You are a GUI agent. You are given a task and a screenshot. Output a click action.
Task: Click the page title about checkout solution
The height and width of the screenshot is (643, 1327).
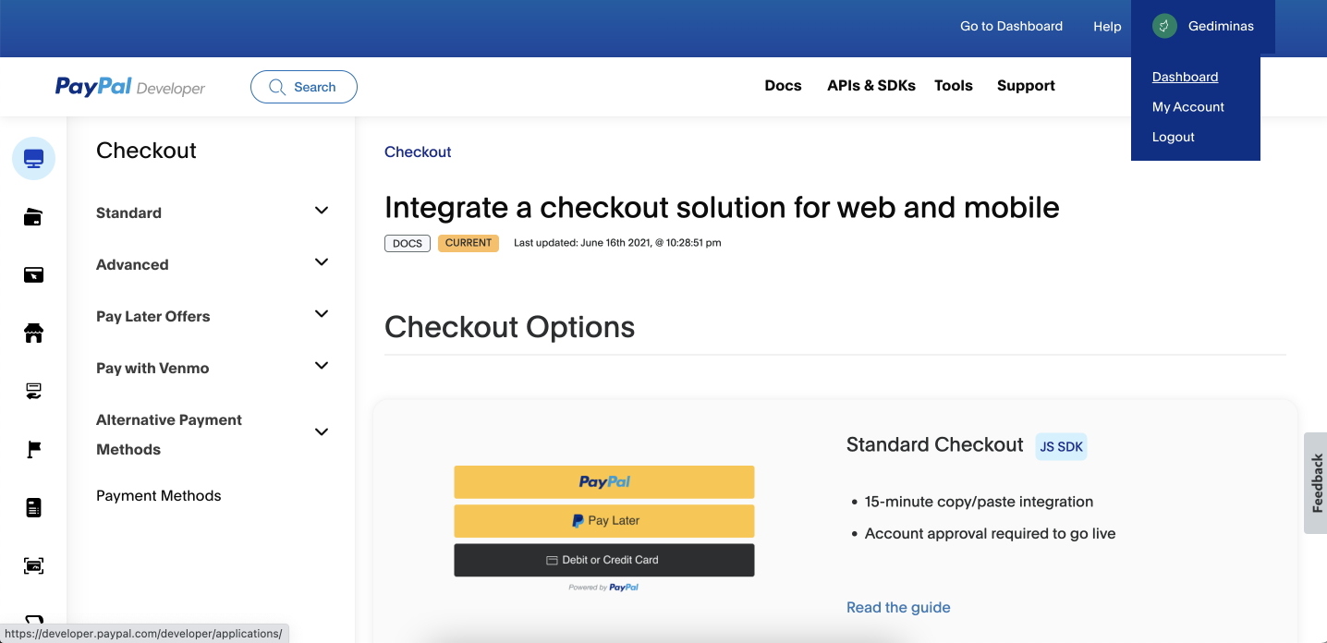click(x=722, y=207)
